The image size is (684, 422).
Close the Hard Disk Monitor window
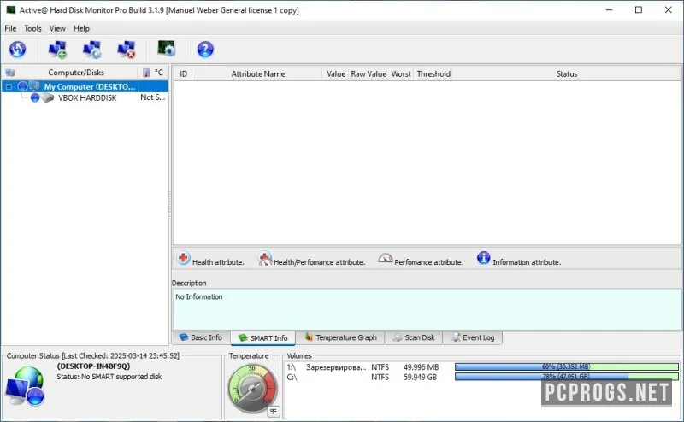click(668, 9)
